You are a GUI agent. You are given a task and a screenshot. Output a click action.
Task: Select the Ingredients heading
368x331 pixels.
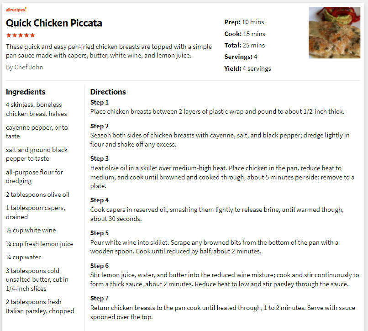click(26, 92)
